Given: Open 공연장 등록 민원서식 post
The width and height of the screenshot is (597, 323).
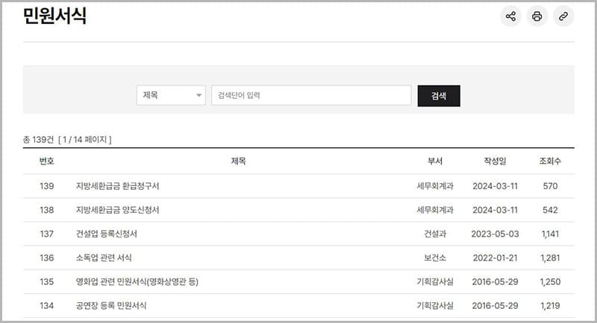Looking at the screenshot, I should [111, 305].
